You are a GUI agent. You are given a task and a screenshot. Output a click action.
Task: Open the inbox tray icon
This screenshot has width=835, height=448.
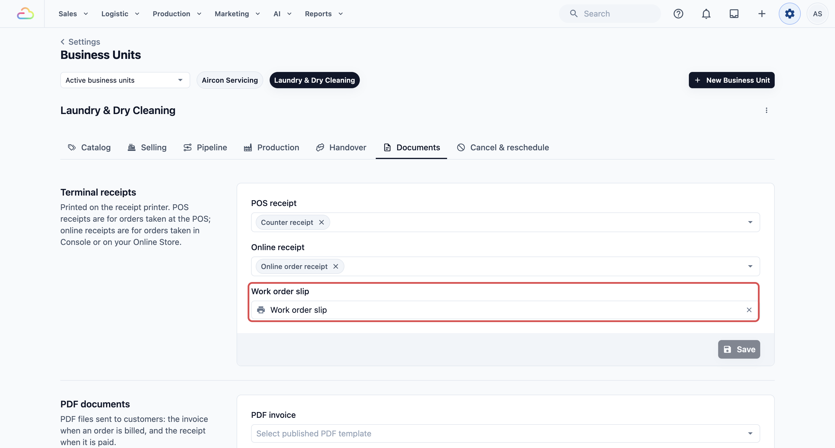734,14
